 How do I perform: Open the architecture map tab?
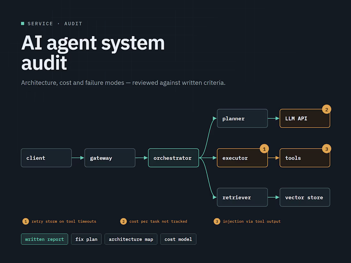pyautogui.click(x=131, y=239)
